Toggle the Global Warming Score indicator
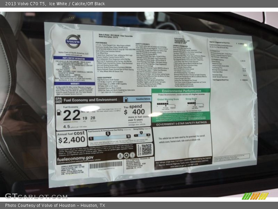This screenshot has width=278, height=209. click(x=163, y=104)
